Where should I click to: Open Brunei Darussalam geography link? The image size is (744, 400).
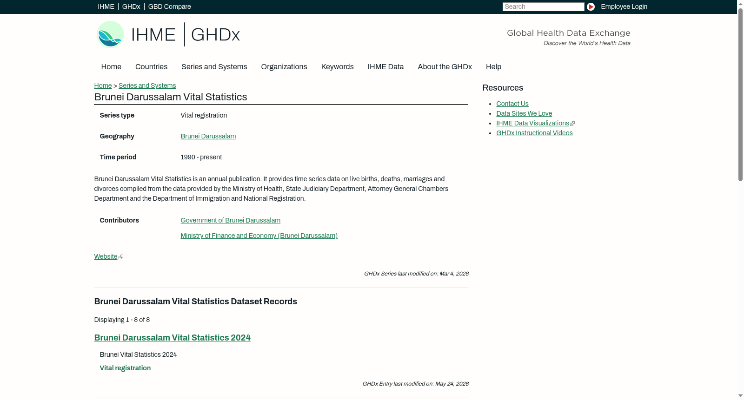[208, 136]
